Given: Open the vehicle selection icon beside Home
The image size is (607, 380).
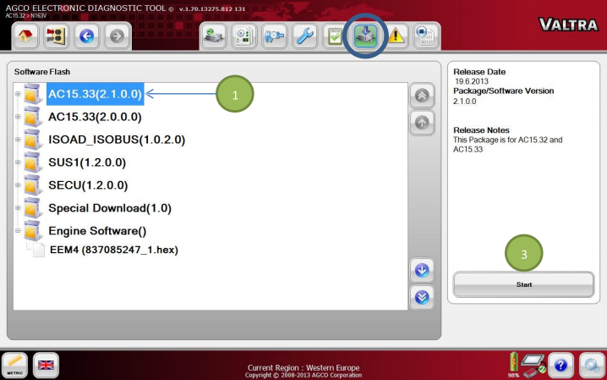Looking at the screenshot, I should (56, 36).
